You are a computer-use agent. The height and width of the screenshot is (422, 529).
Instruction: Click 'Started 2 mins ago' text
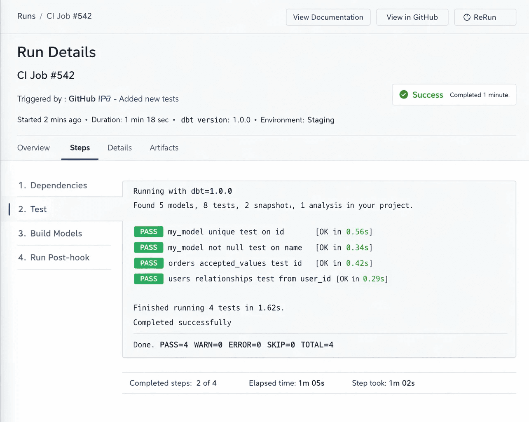(x=49, y=120)
